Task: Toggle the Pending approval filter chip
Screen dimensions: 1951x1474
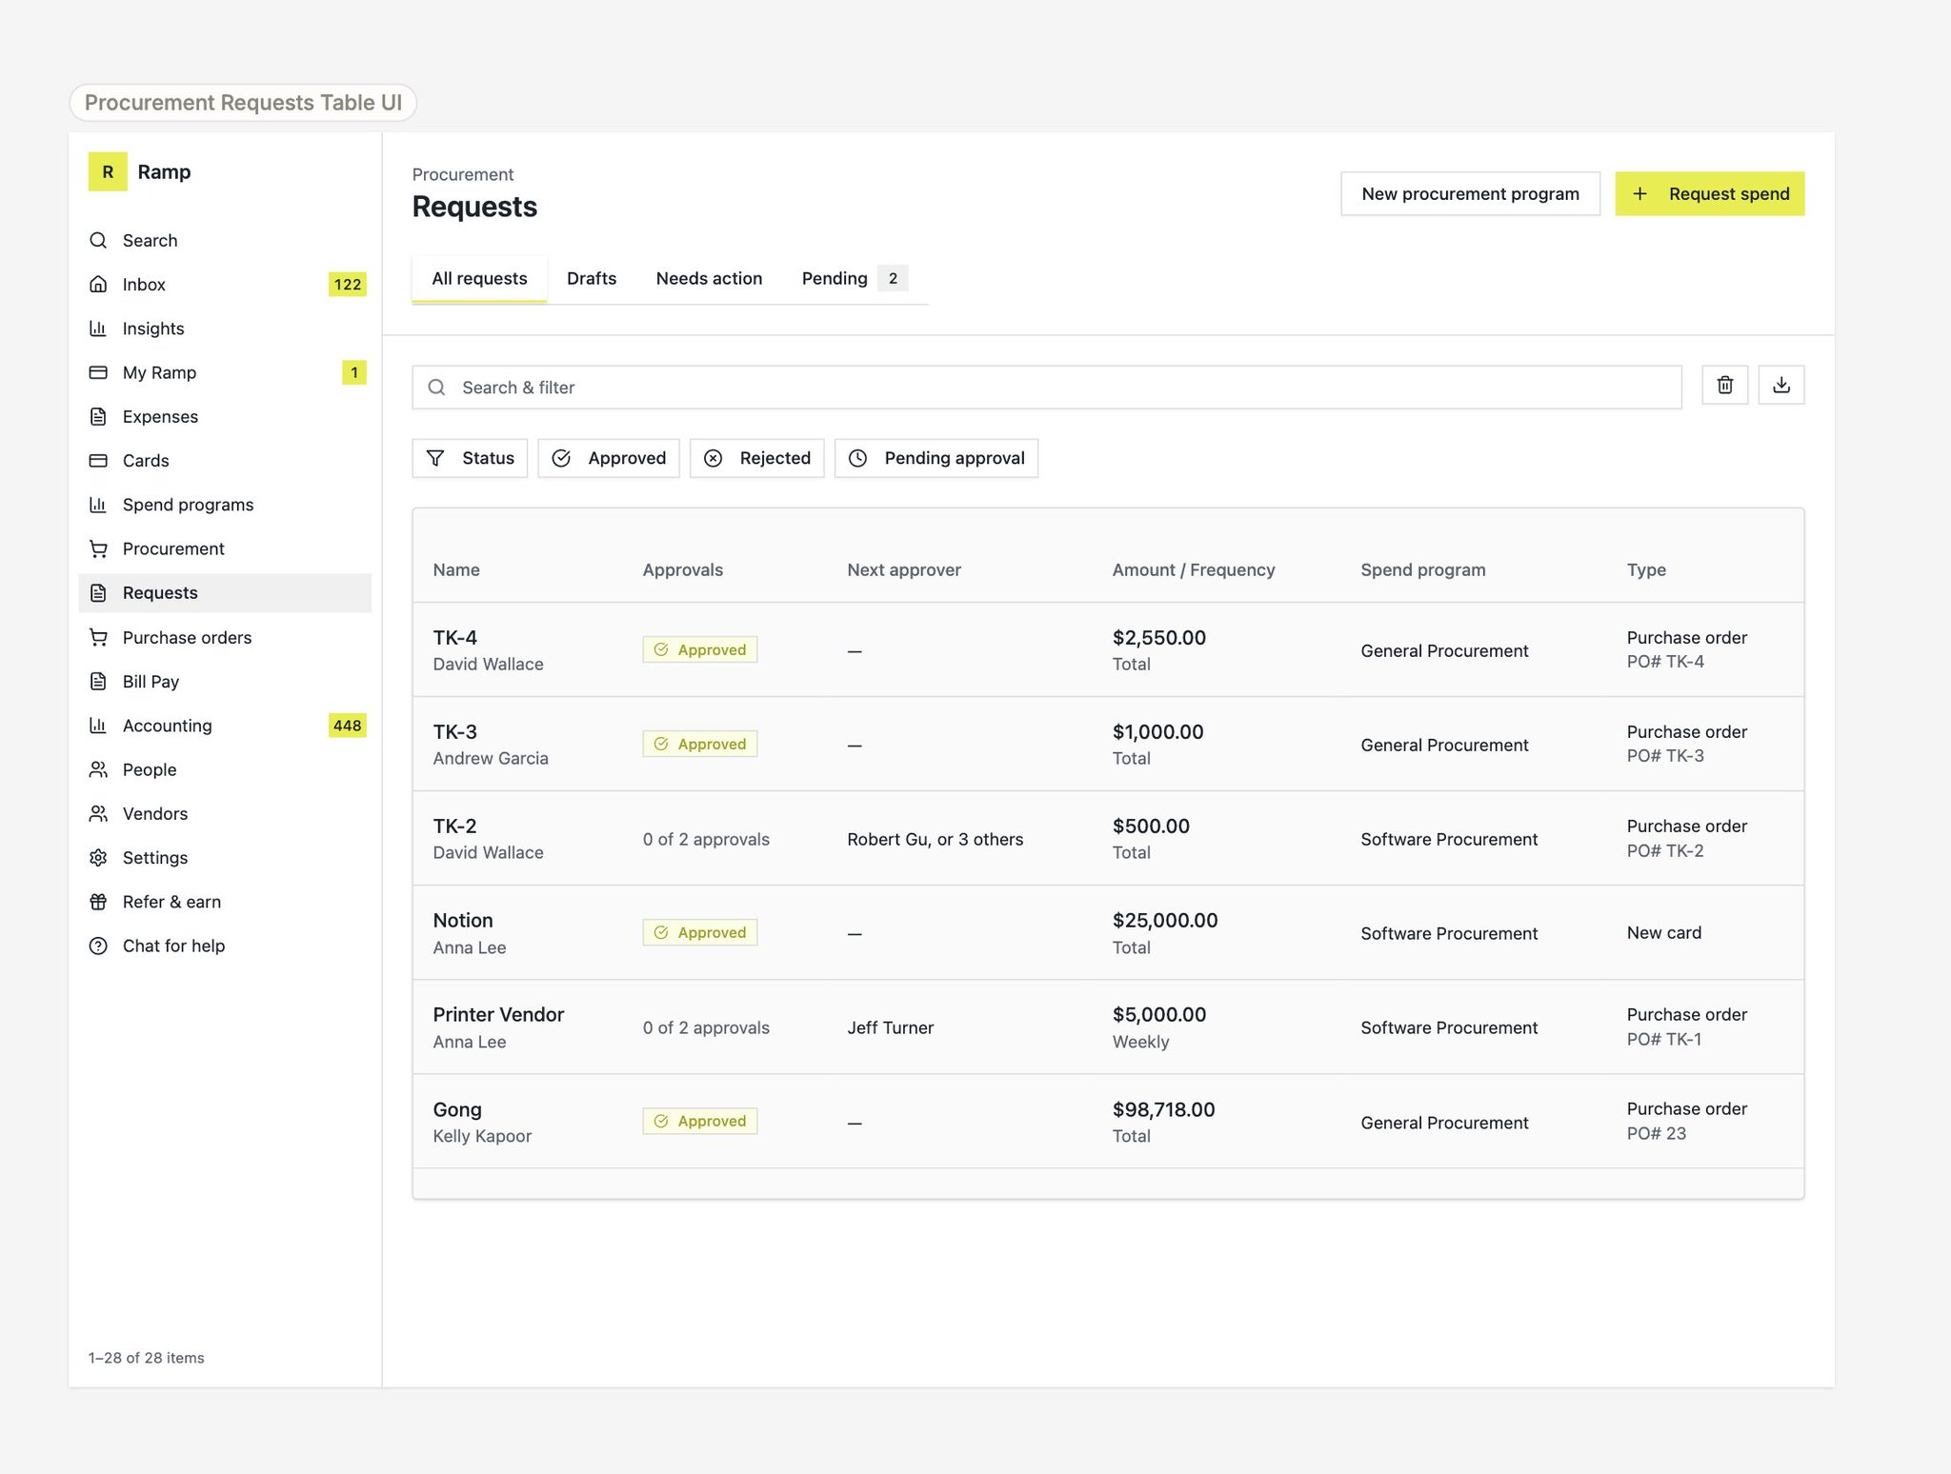Action: (x=936, y=458)
